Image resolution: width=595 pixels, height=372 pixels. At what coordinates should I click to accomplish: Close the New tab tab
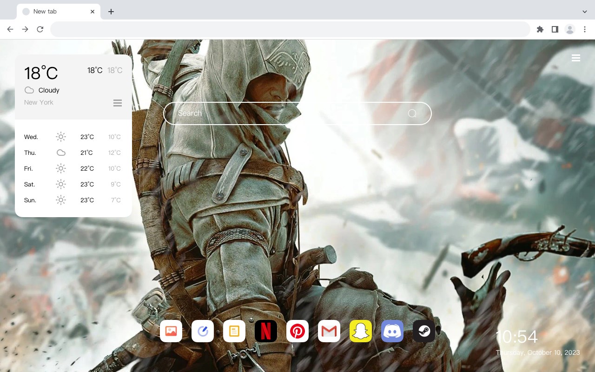[93, 12]
